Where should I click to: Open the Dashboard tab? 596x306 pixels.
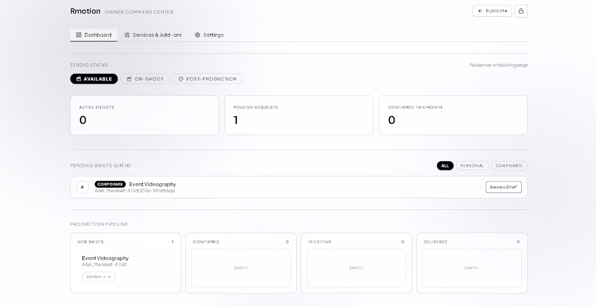(x=94, y=35)
